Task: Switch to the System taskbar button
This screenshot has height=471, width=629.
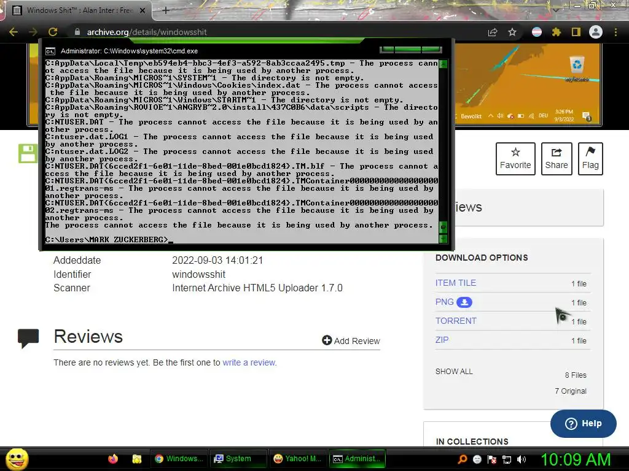Action: click(238, 459)
